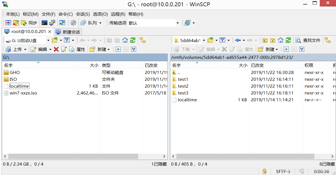The height and width of the screenshot is (175, 336).
Task: Expand the remote back-history dropdown arrow
Action: [244, 40]
